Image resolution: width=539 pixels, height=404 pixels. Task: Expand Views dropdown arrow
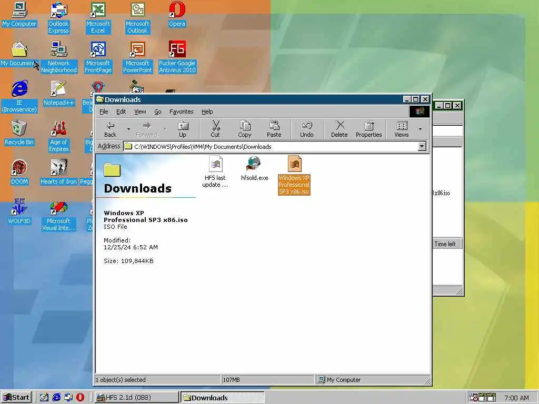click(x=420, y=129)
